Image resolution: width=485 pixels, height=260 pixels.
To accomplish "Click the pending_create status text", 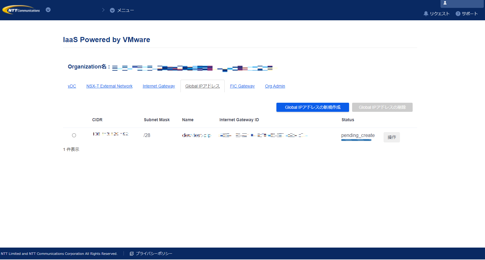I will pyautogui.click(x=358, y=135).
